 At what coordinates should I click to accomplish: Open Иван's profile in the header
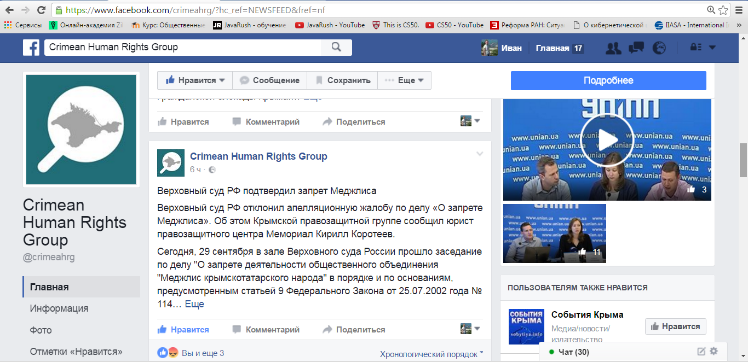502,48
